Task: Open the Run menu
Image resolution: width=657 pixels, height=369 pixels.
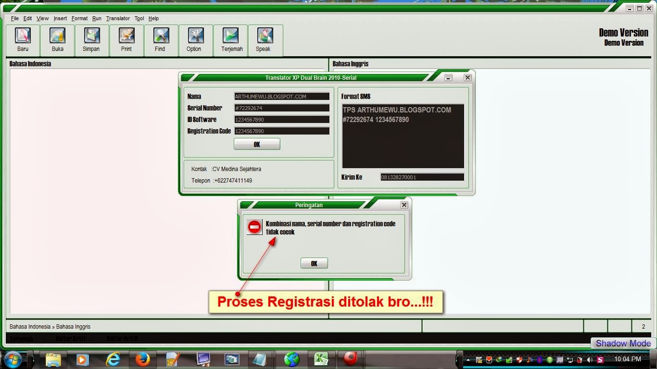Action: pos(97,18)
